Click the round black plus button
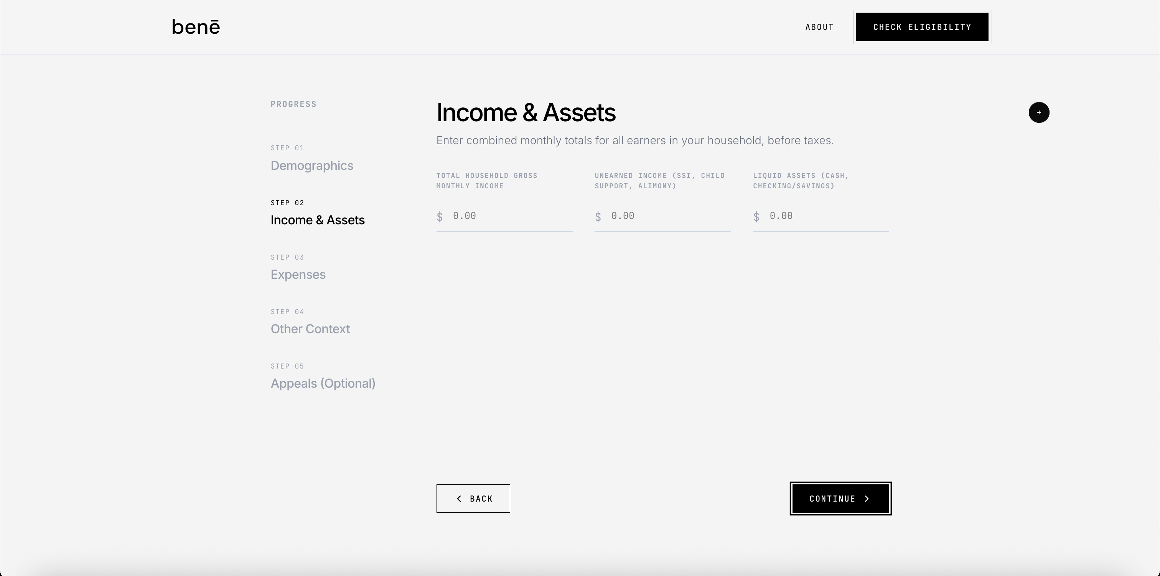The image size is (1160, 576). [x=1038, y=113]
